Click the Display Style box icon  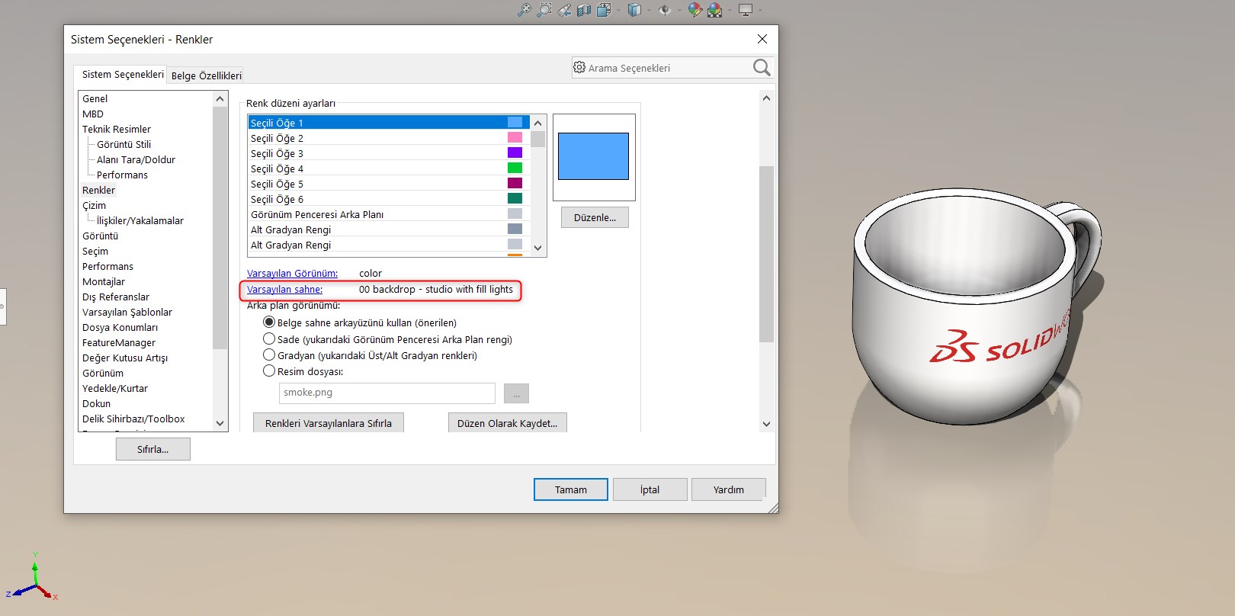coord(634,10)
